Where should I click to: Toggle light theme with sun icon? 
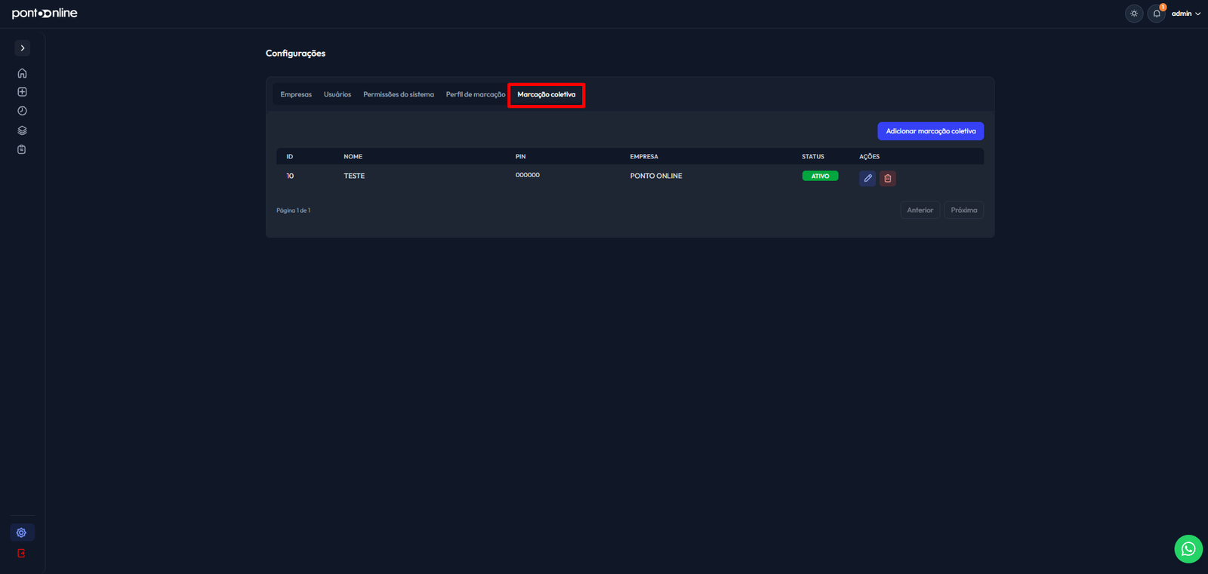1134,14
